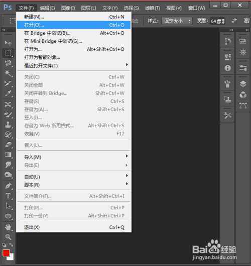The image size is (251, 266).
Task: Open the 选择(S) menu
Action: click(x=131, y=8)
